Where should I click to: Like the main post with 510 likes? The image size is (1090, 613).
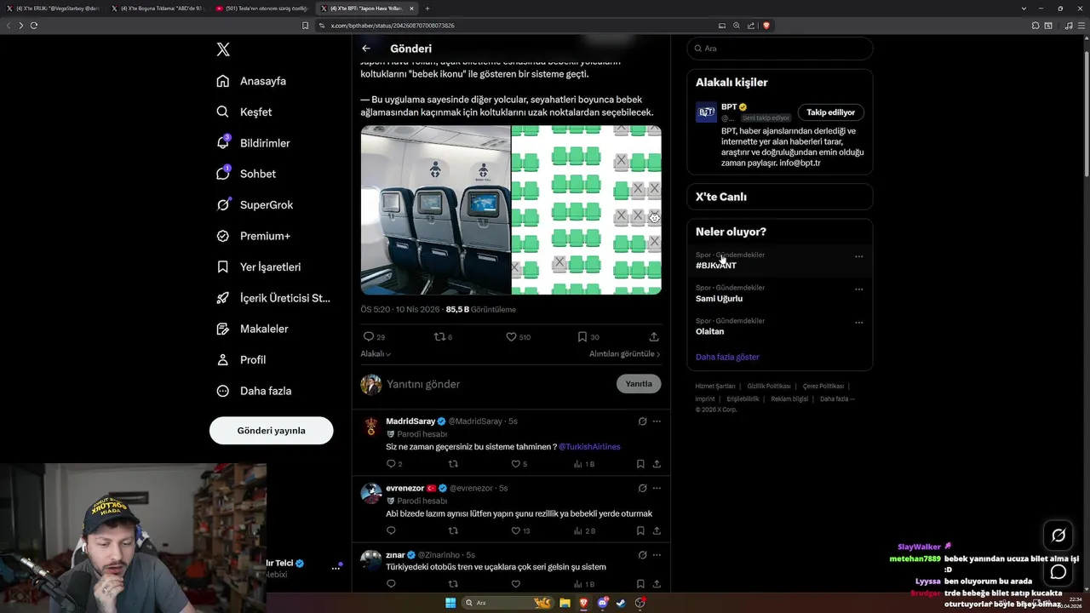pos(518,337)
